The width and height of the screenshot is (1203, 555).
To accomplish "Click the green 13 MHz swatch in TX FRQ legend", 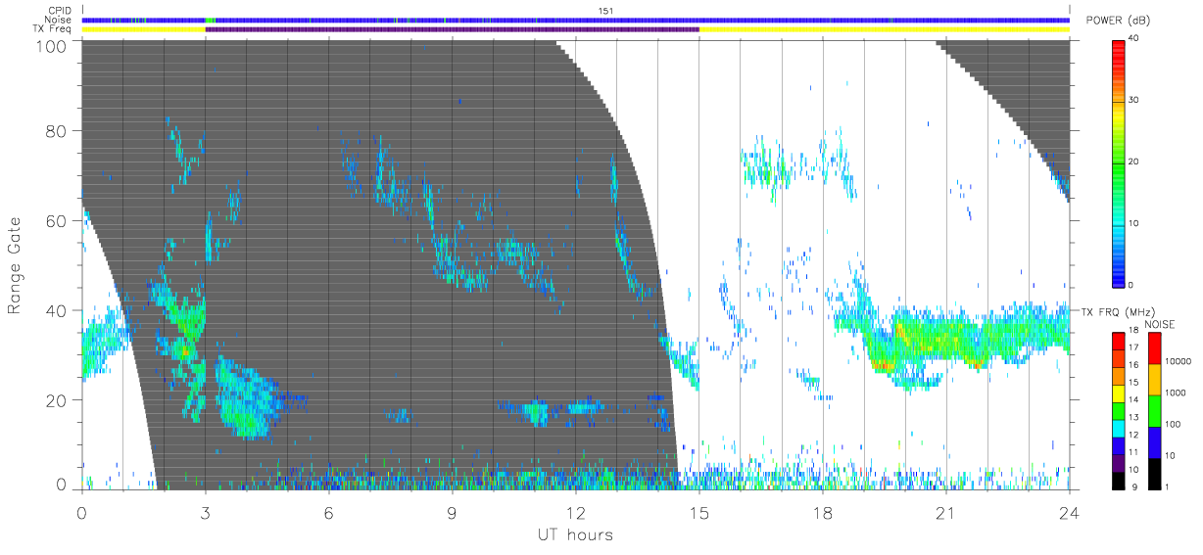I will 1119,409.
